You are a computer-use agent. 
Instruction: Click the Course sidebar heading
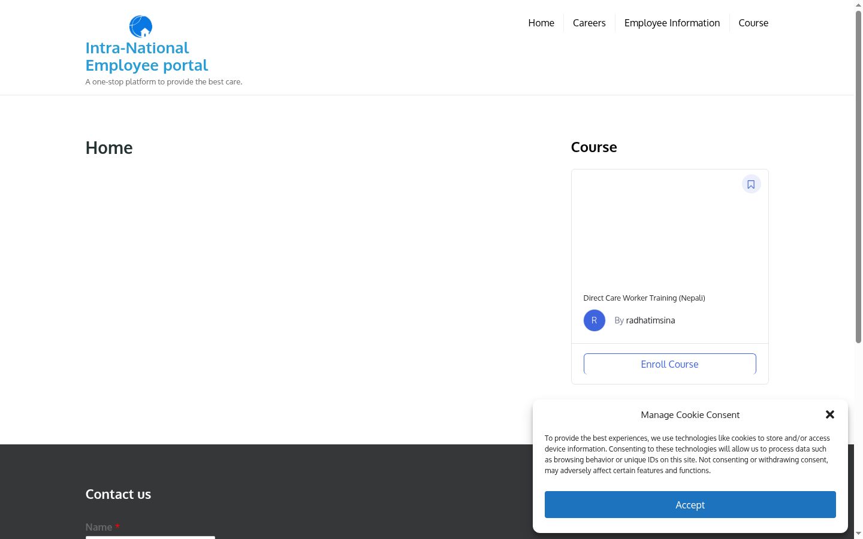tap(593, 147)
